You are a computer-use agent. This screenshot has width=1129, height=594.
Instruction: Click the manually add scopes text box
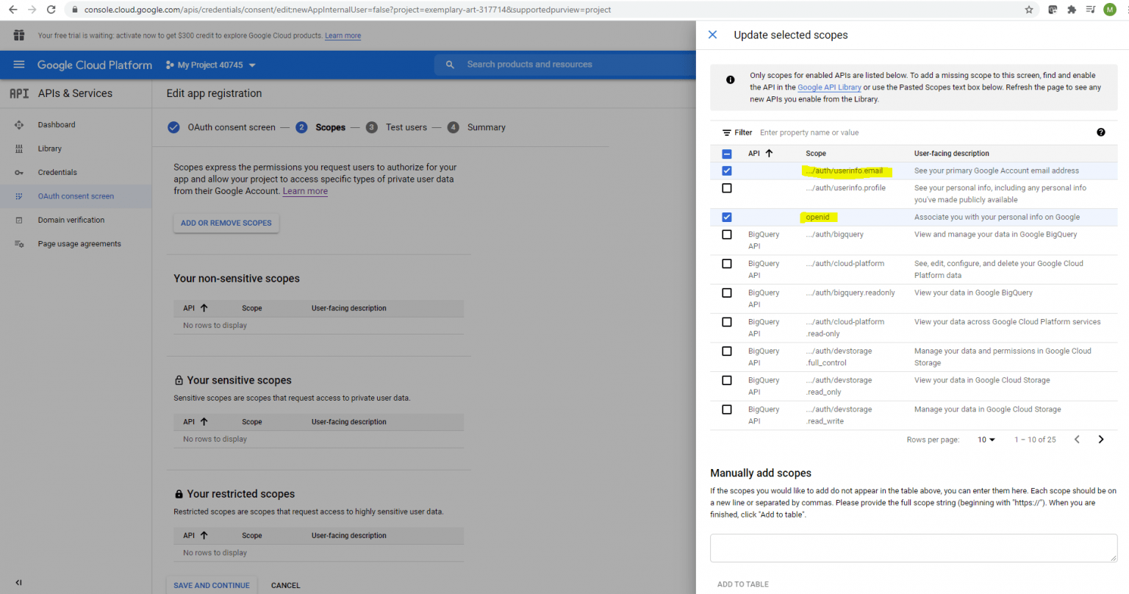(913, 548)
